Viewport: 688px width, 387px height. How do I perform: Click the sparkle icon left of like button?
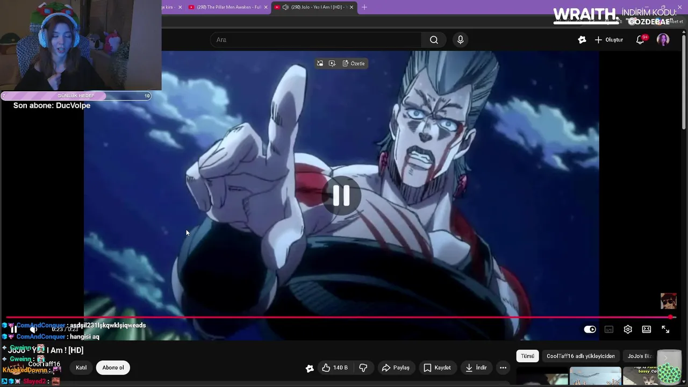point(310,368)
